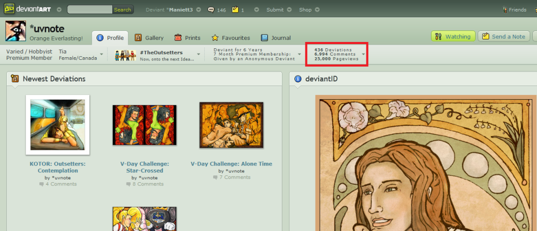Open the KOTOR: Outsetters: Contemplation title link
Image resolution: width=537 pixels, height=231 pixels.
[58, 167]
